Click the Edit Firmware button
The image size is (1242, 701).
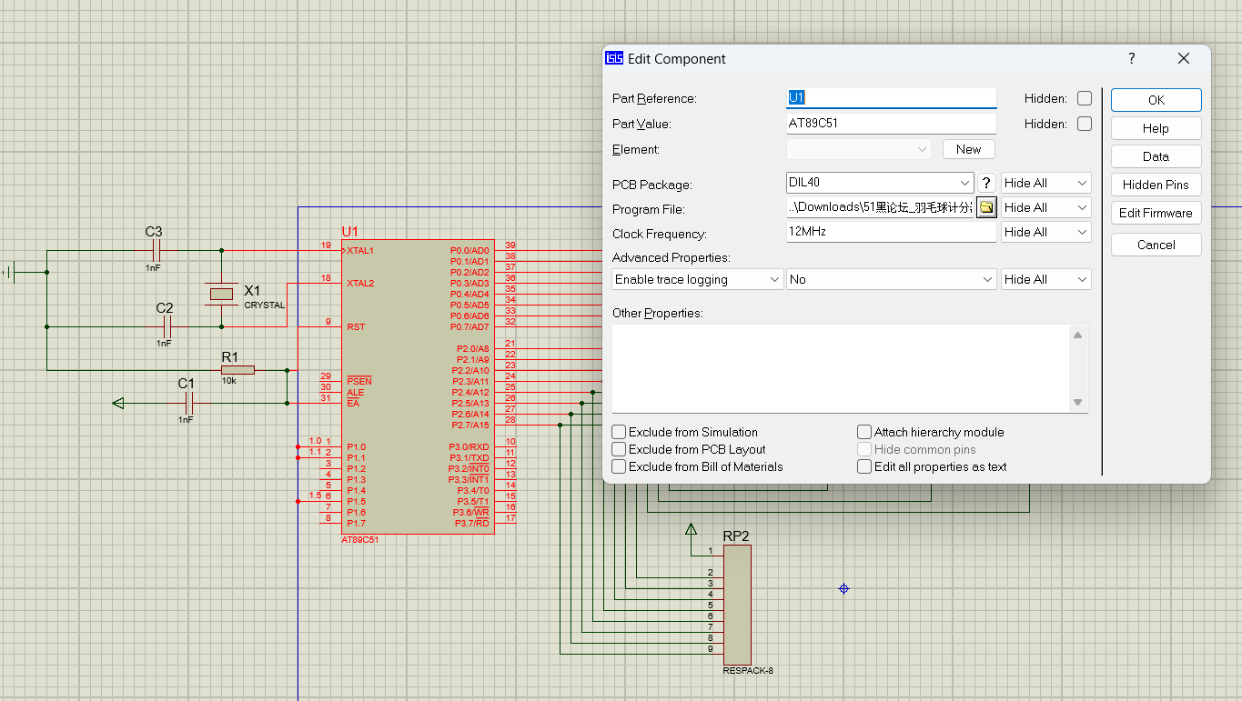tap(1156, 213)
